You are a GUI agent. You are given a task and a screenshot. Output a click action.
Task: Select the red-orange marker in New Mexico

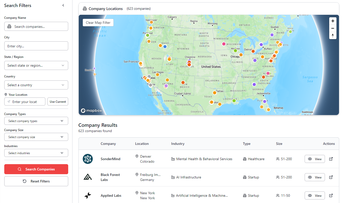pos(183,82)
